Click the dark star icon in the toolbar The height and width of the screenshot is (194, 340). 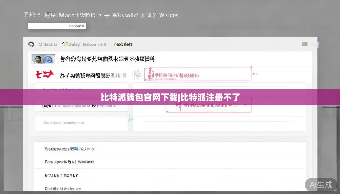31,44
